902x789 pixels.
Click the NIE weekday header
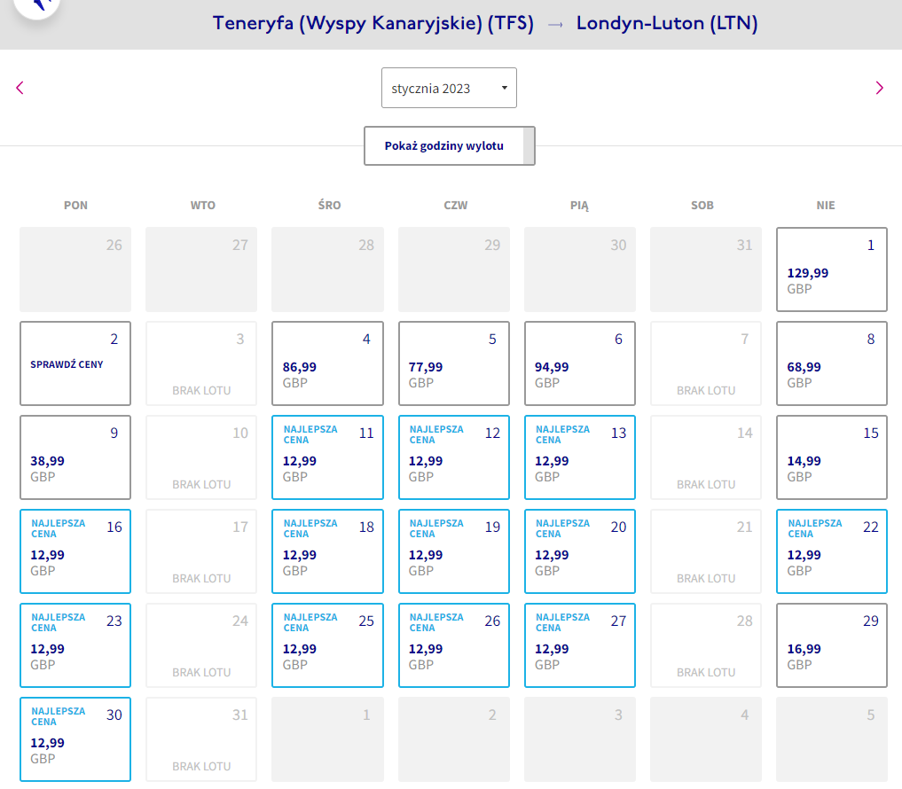pos(826,206)
